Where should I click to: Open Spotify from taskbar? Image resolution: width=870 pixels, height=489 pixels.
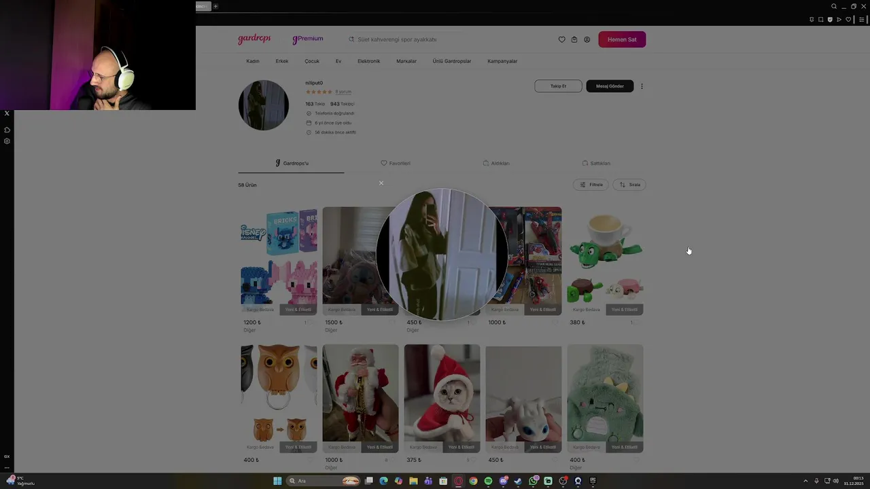click(x=488, y=481)
